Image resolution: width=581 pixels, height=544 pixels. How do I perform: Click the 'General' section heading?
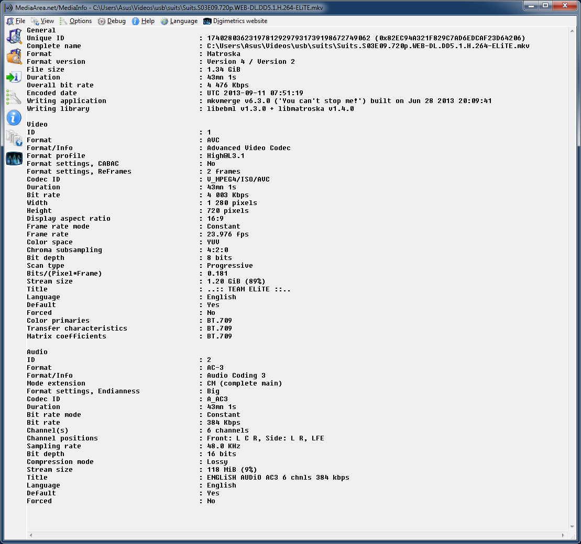pos(41,30)
